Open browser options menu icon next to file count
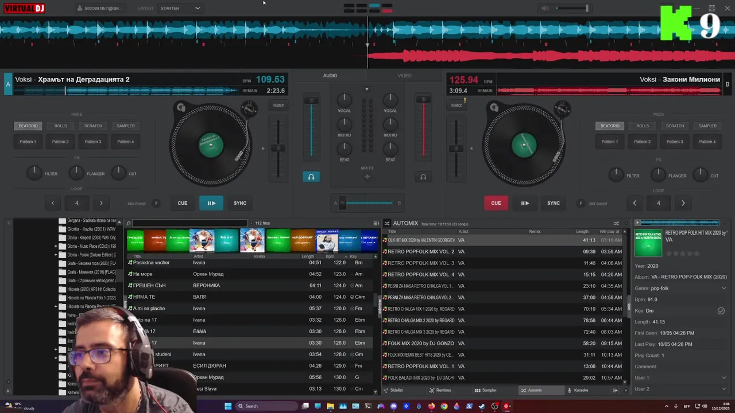Screen dimensions: 735x413 coord(376,223)
